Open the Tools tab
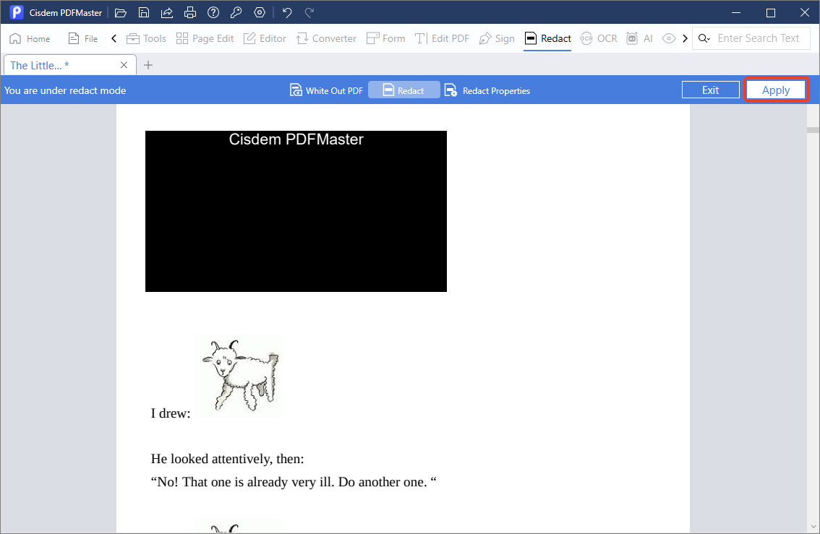820x534 pixels. point(146,39)
